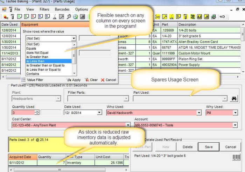This screenshot has width=245, height=172.
Task: Select the 'Custom Motor Mount' row cell
Action: click(209, 53)
